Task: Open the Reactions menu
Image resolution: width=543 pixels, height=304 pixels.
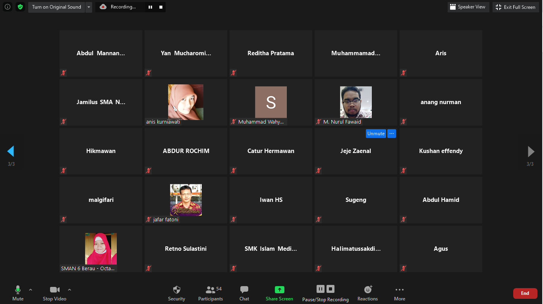Action: [367, 293]
